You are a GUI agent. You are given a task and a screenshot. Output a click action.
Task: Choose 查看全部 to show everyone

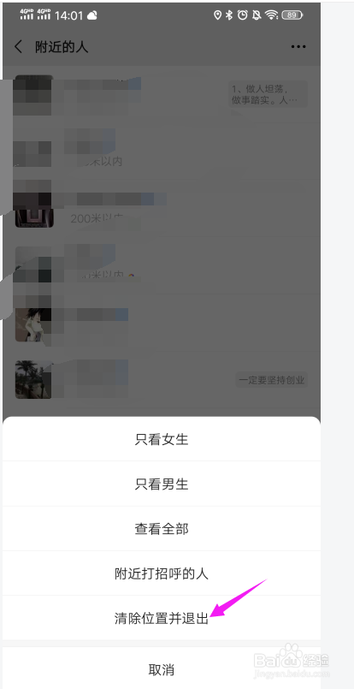point(162,529)
